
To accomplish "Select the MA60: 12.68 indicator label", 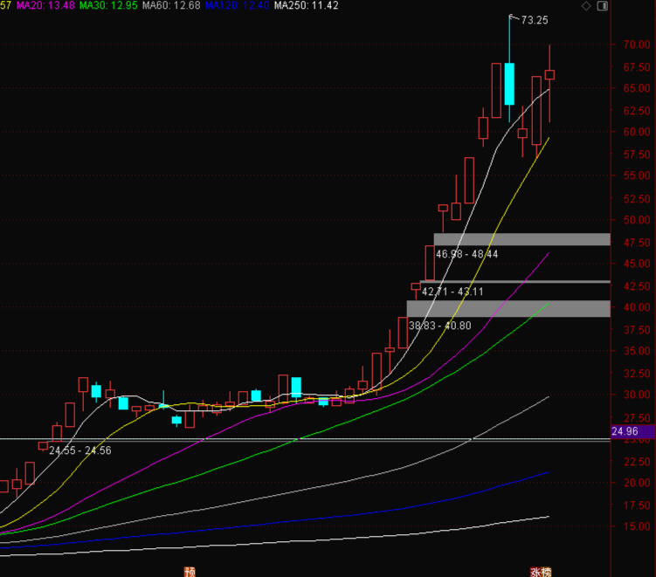I will [x=171, y=5].
